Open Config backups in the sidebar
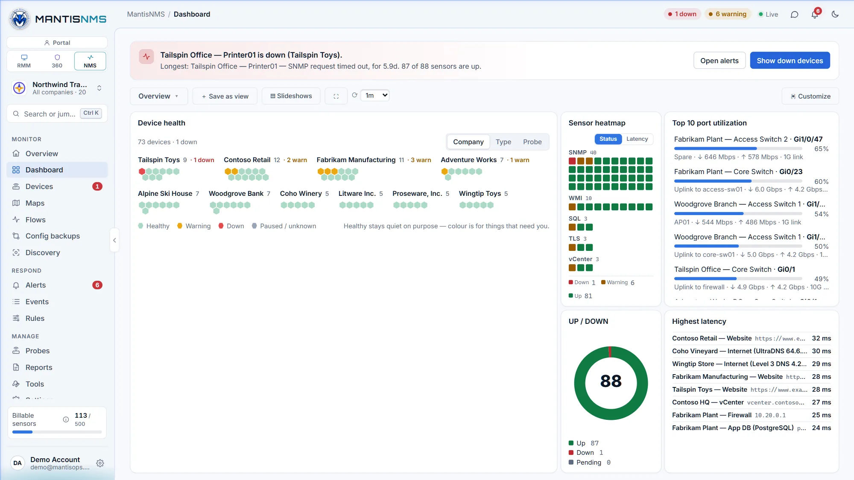Screen dimensions: 854x480 click(x=57, y=236)
